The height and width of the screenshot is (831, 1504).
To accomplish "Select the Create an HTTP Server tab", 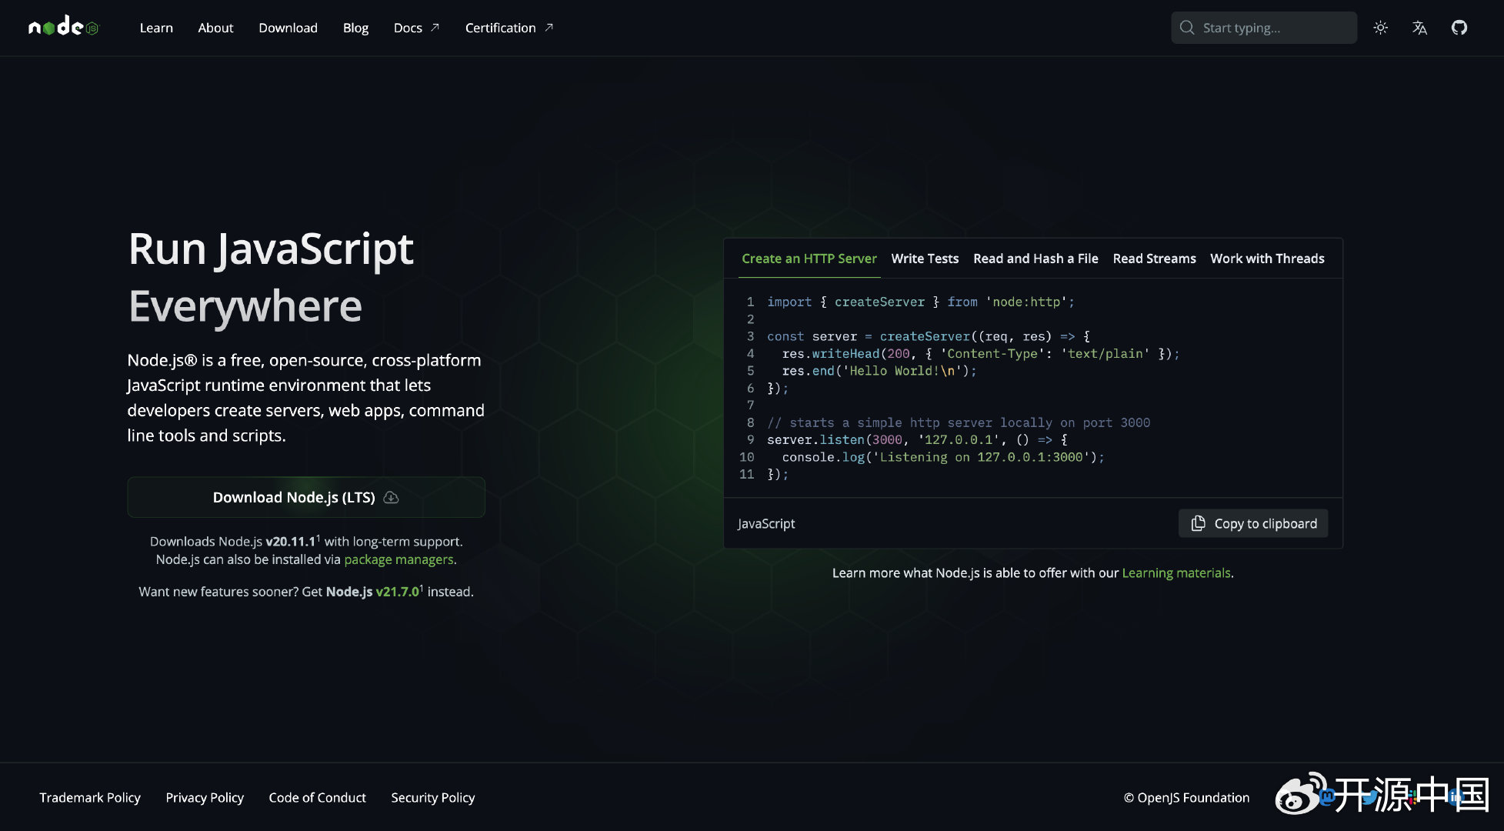I will (x=809, y=259).
